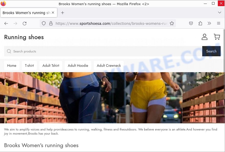Click the 'We aim to amplify voices' paragraph

coord(110,132)
